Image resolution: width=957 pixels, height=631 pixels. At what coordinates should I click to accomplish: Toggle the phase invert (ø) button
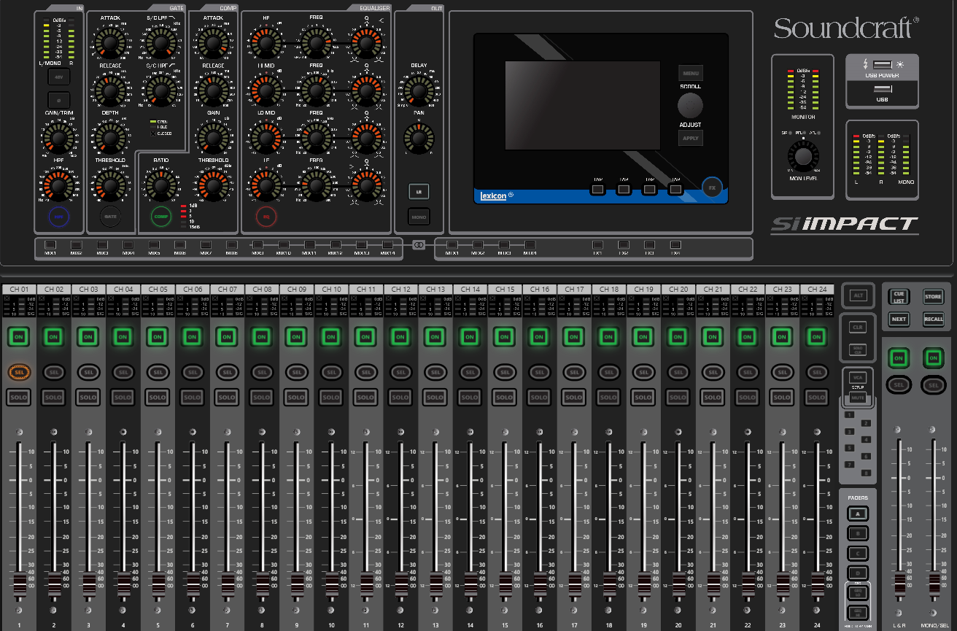tap(59, 99)
